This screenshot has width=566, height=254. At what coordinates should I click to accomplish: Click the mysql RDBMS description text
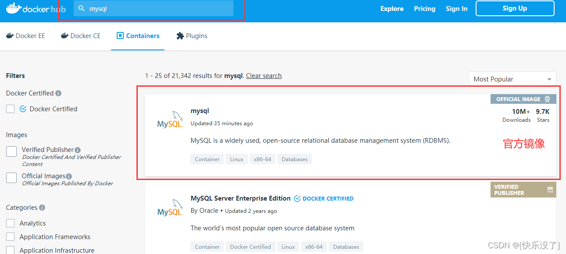(x=321, y=141)
